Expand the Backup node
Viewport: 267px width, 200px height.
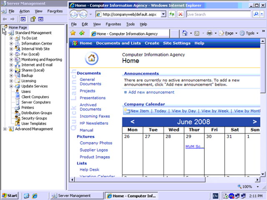click(x=11, y=76)
